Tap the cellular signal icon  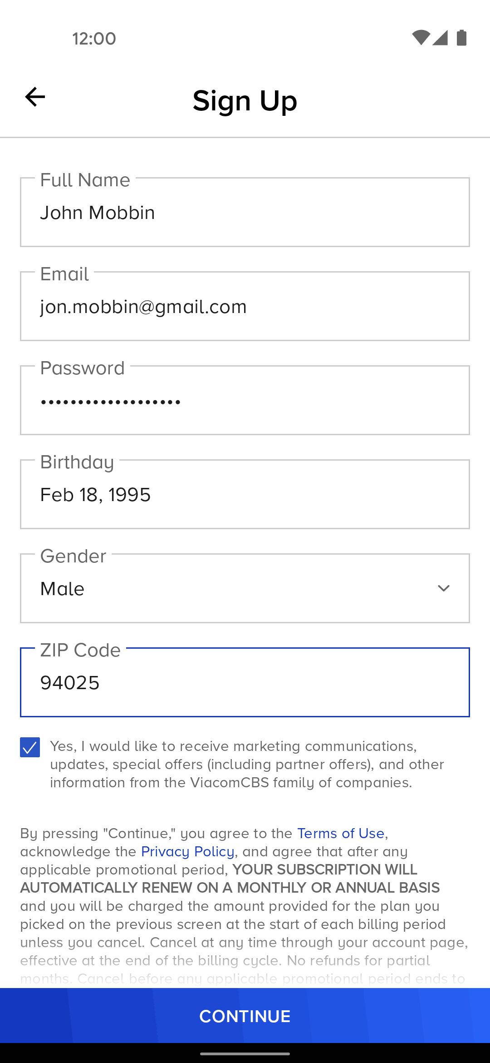point(440,38)
